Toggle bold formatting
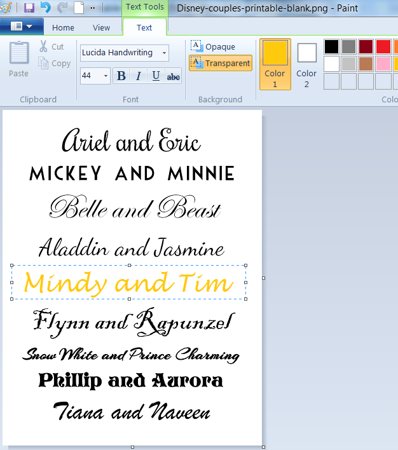 (x=121, y=76)
